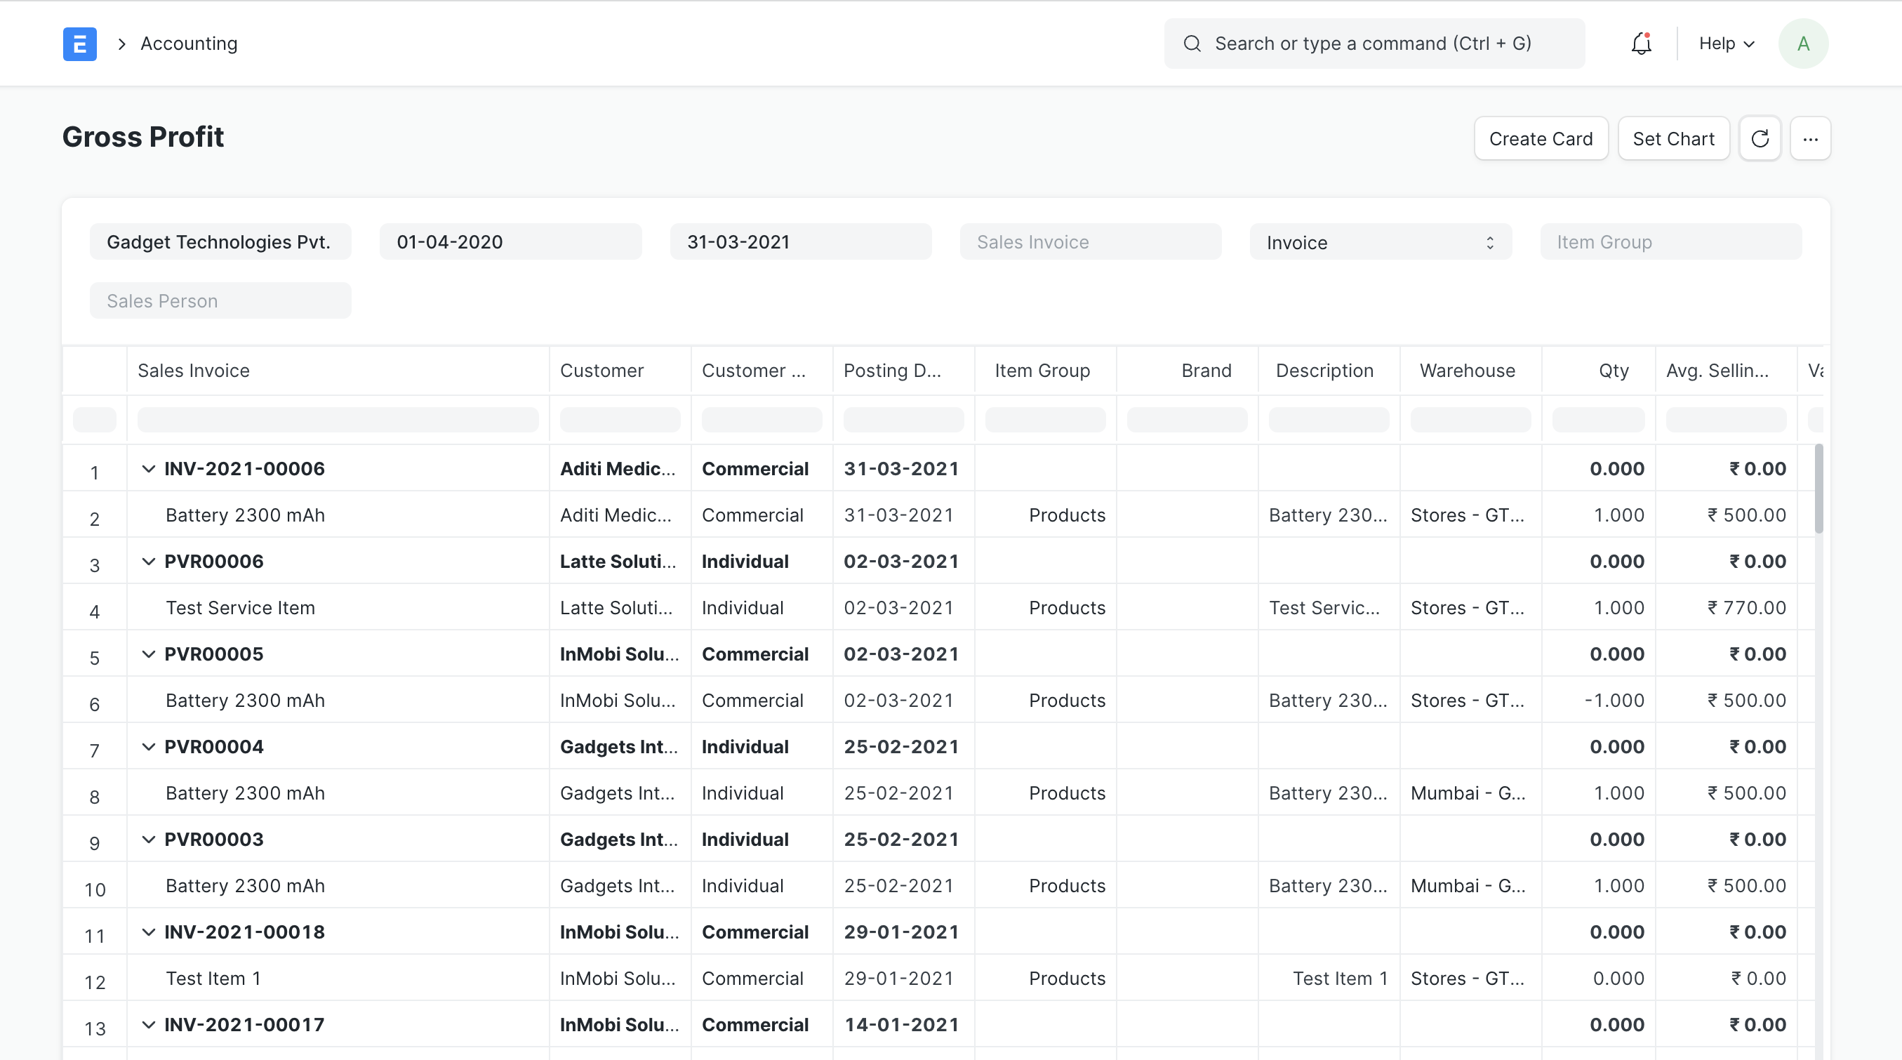Open the Invoice grouping dropdown

pyautogui.click(x=1380, y=242)
